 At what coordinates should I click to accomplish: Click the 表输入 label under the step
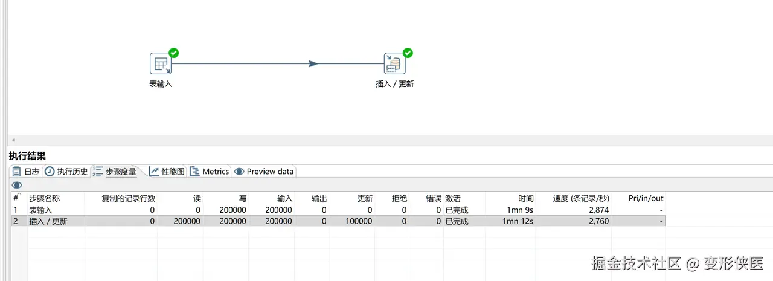click(161, 84)
